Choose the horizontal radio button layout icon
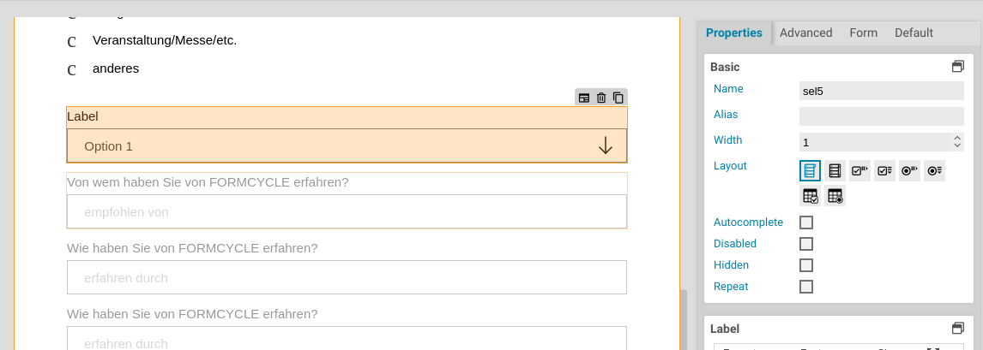The image size is (983, 350). tap(910, 170)
